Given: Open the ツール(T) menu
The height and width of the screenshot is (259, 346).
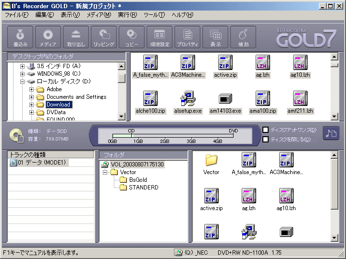Looking at the screenshot, I should pos(154,15).
